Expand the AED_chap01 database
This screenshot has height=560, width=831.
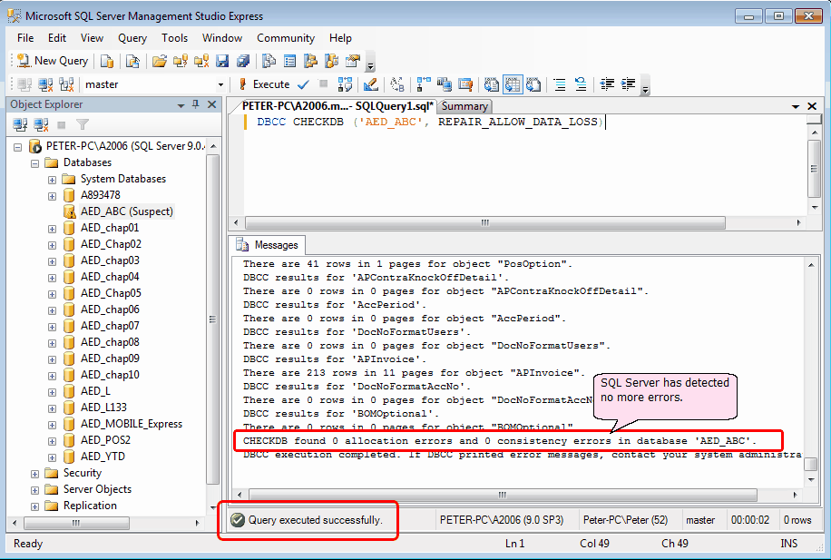click(52, 229)
